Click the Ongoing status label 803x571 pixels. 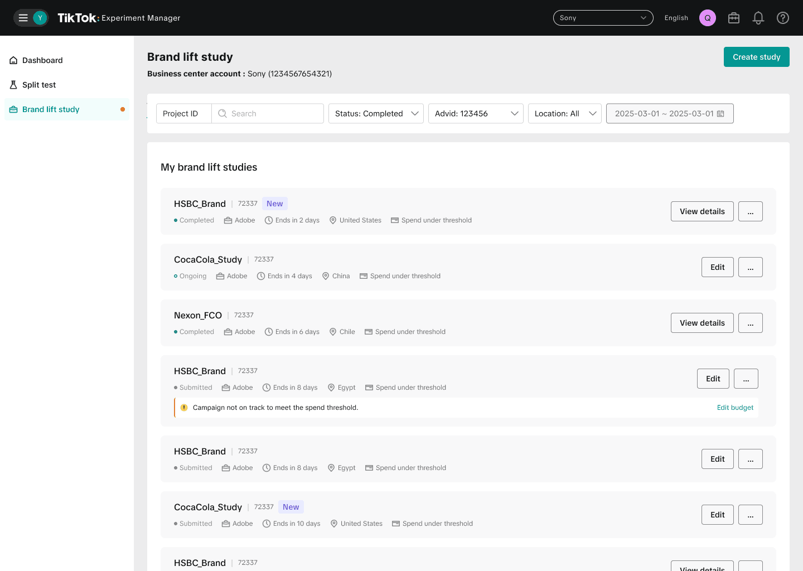(x=193, y=276)
